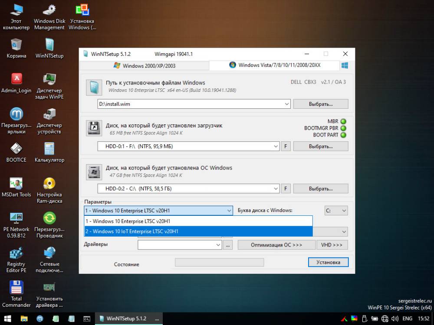Launch MSDart Tools shortcut

pos(16,187)
